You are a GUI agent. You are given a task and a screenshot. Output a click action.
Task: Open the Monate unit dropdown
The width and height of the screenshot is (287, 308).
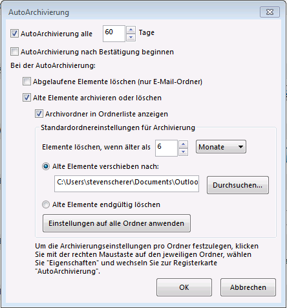click(x=221, y=147)
